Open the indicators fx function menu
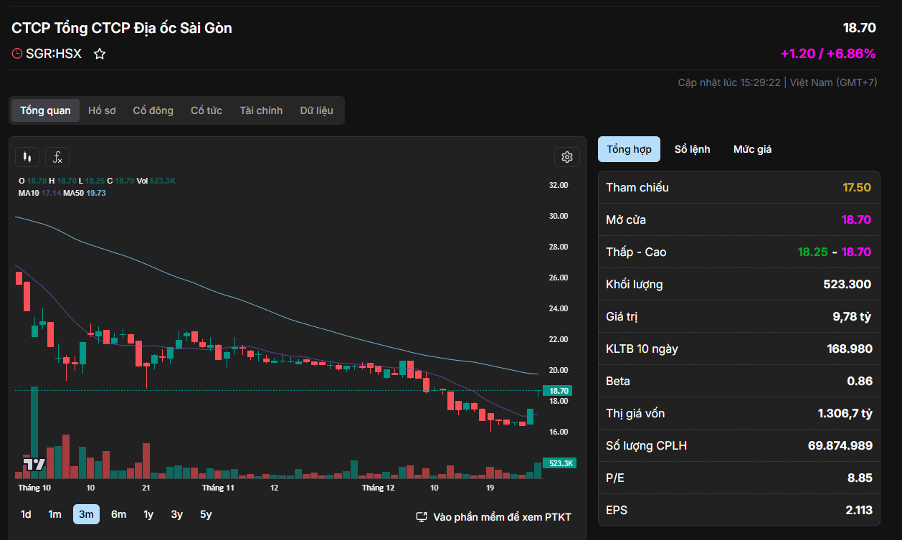Image resolution: width=902 pixels, height=540 pixels. pos(57,157)
